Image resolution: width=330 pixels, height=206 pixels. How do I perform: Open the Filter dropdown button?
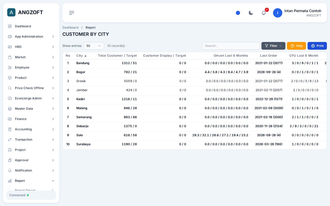pyautogui.click(x=273, y=46)
